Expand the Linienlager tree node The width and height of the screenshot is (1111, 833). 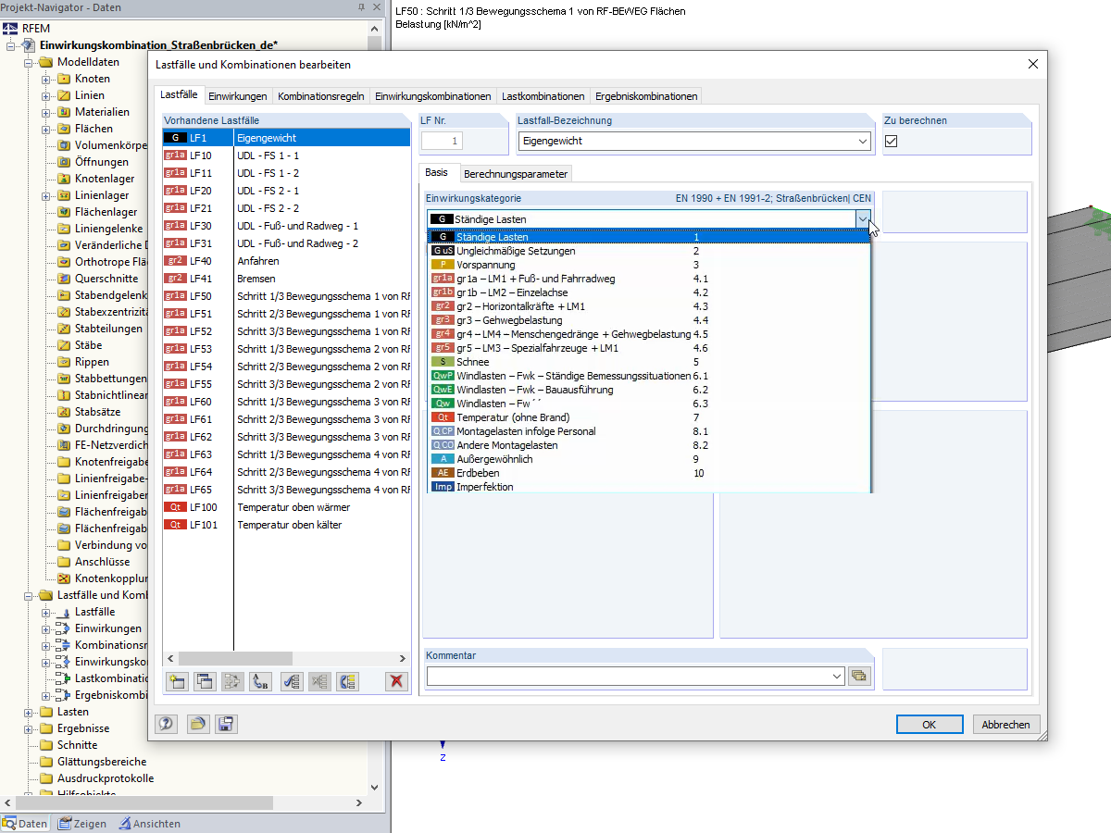pos(46,195)
